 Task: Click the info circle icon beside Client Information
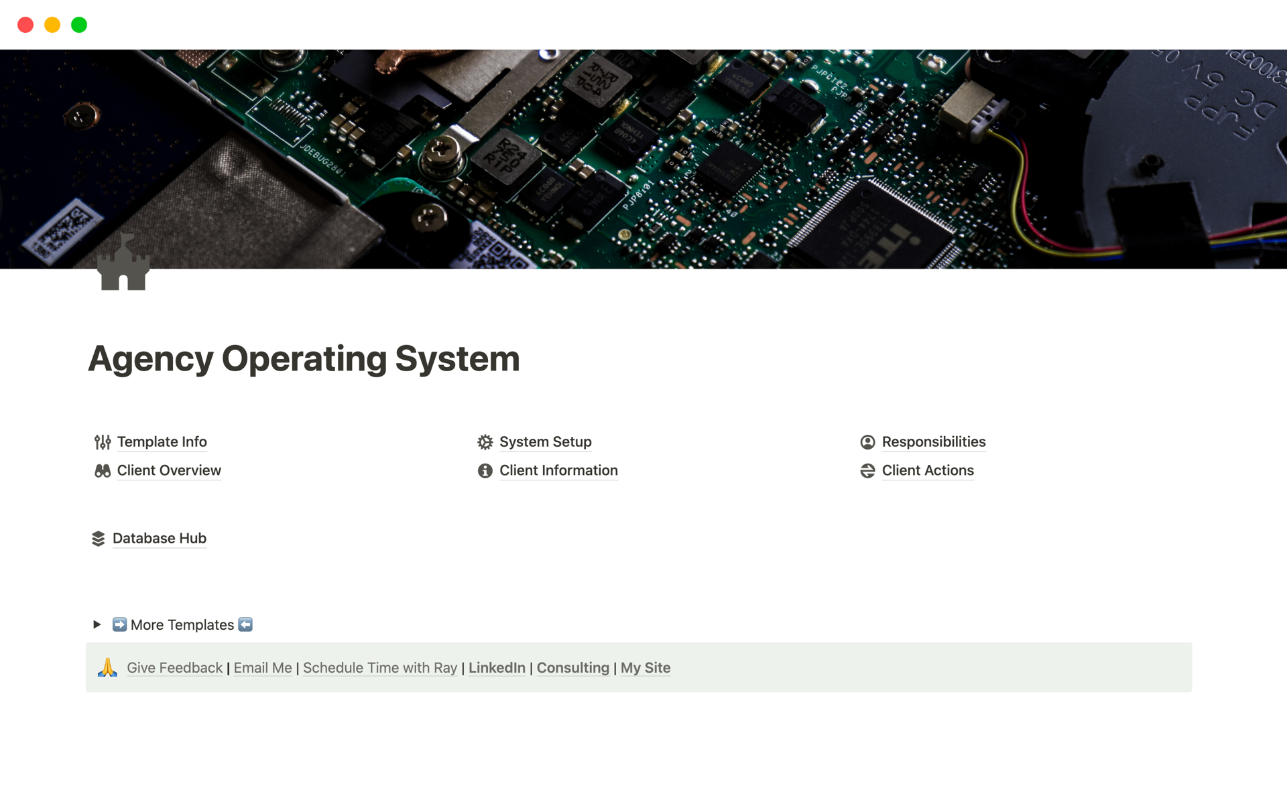485,471
